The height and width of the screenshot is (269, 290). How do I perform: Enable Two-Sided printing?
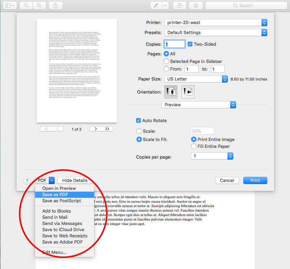coord(190,44)
